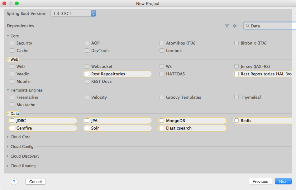Click the magnifier icon in the search box
The height and width of the screenshot is (190, 296).
(x=247, y=26)
